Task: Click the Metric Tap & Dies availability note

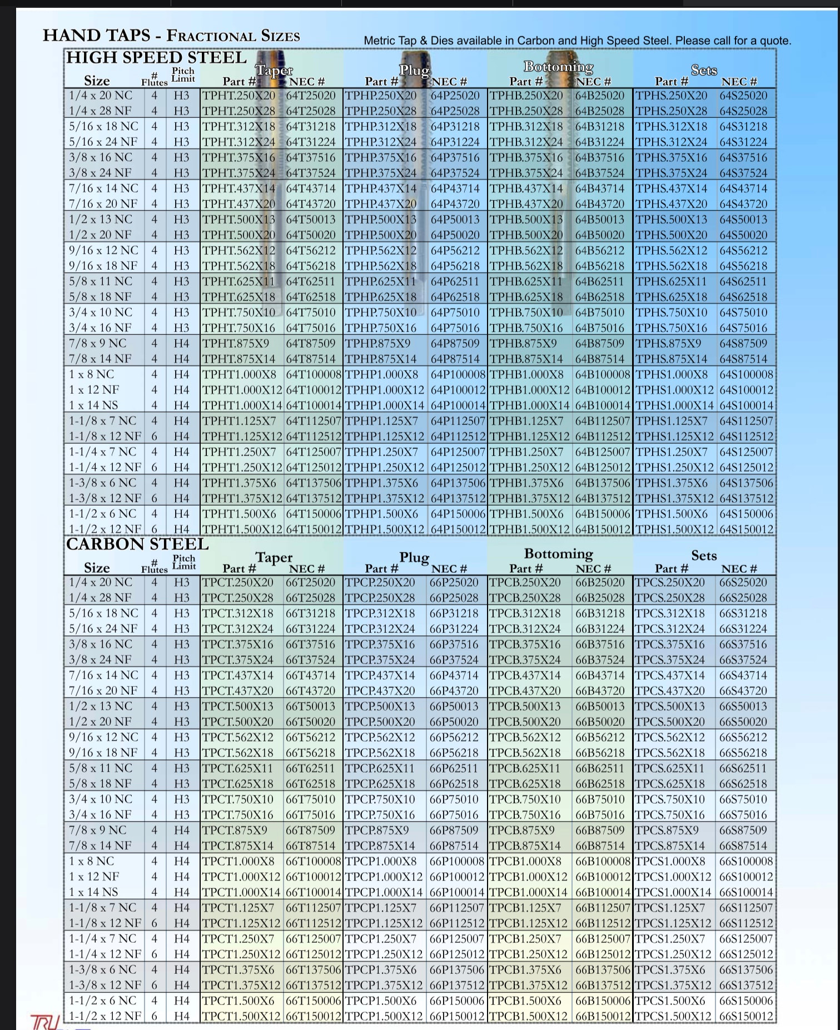Action: 577,41
